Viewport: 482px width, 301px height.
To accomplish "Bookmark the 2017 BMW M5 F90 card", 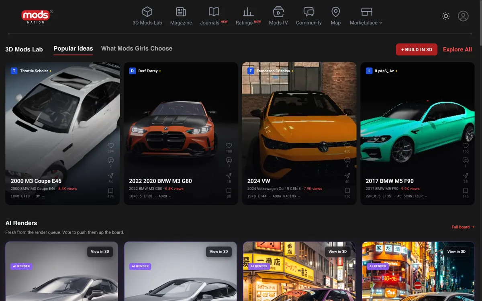I will coord(466,191).
